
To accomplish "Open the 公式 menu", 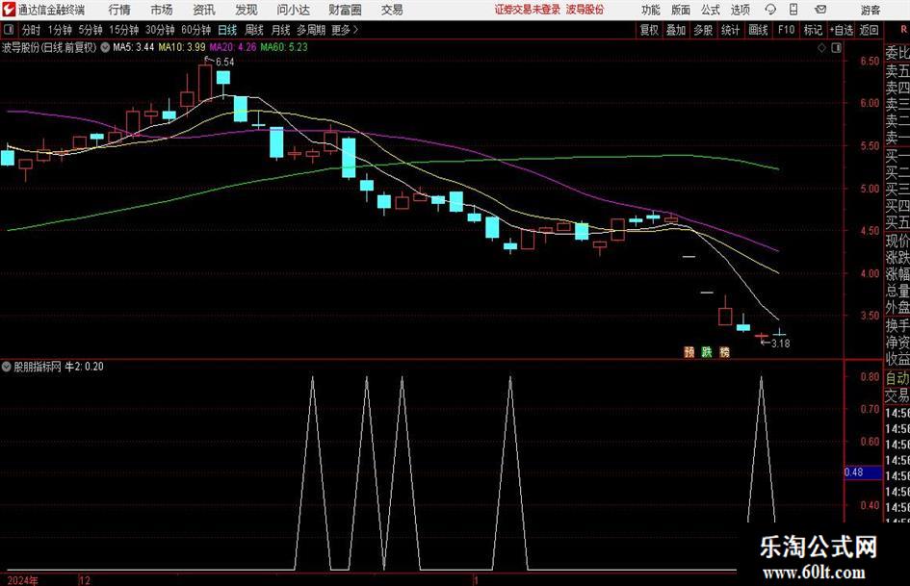I will tap(711, 10).
